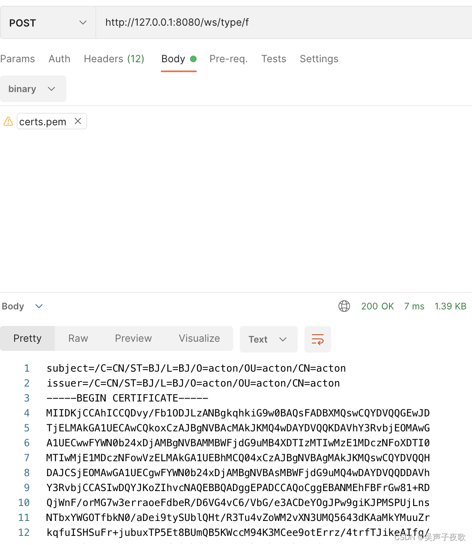Switch to the Auth tab
472x545 pixels.
pyautogui.click(x=59, y=59)
